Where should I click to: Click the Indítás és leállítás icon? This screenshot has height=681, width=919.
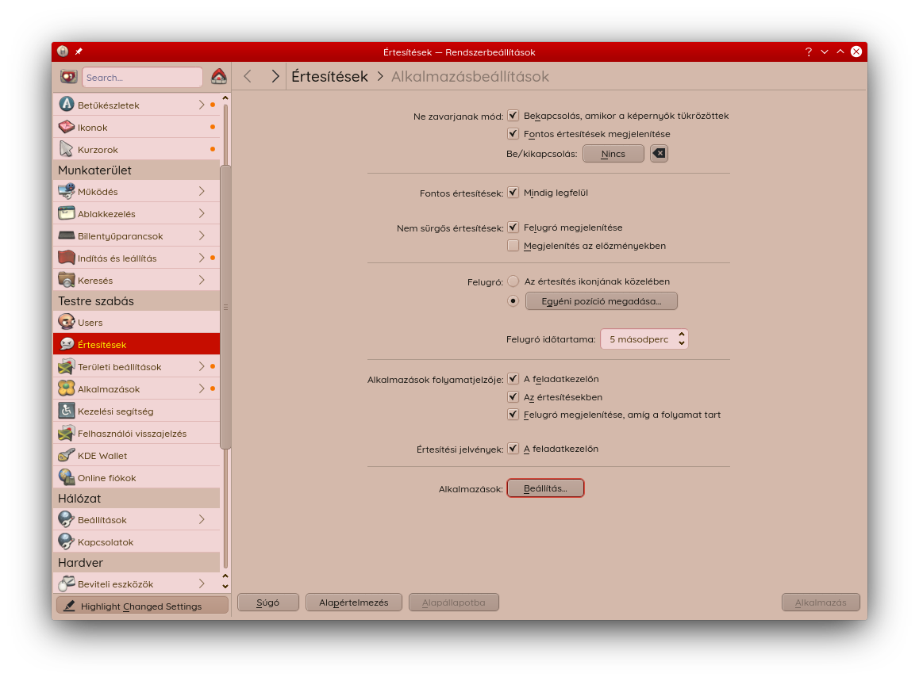(x=66, y=258)
